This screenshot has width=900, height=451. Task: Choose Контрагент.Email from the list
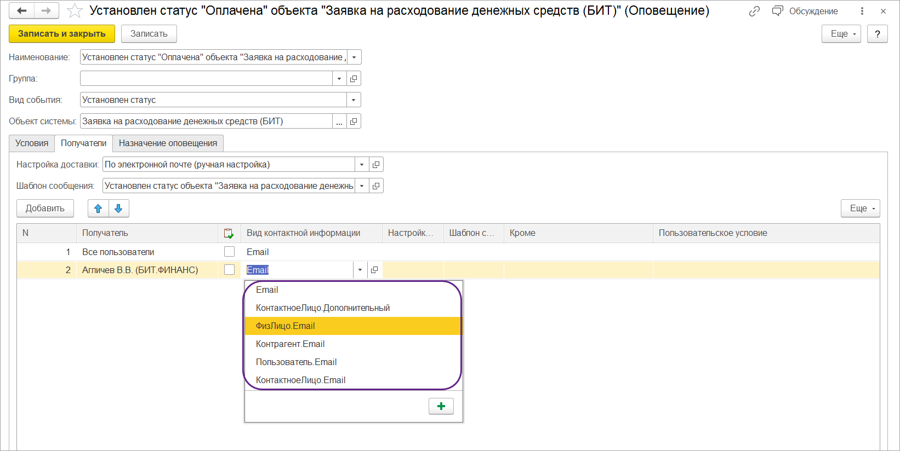pos(353,344)
